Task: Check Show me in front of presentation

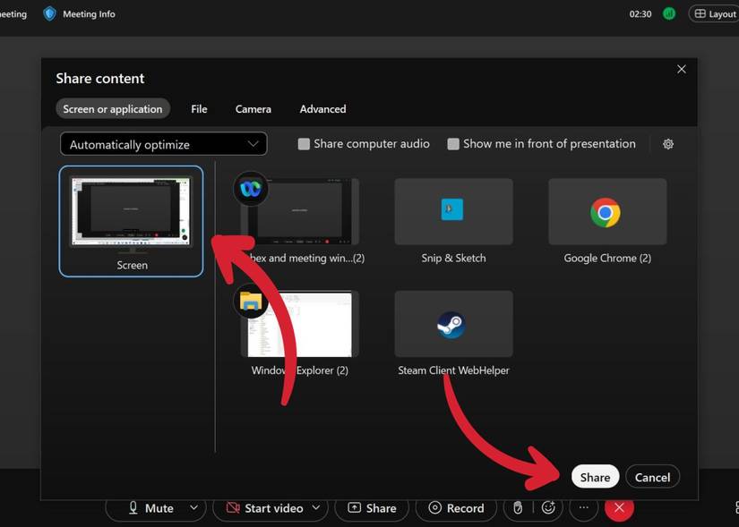Action: coord(453,143)
